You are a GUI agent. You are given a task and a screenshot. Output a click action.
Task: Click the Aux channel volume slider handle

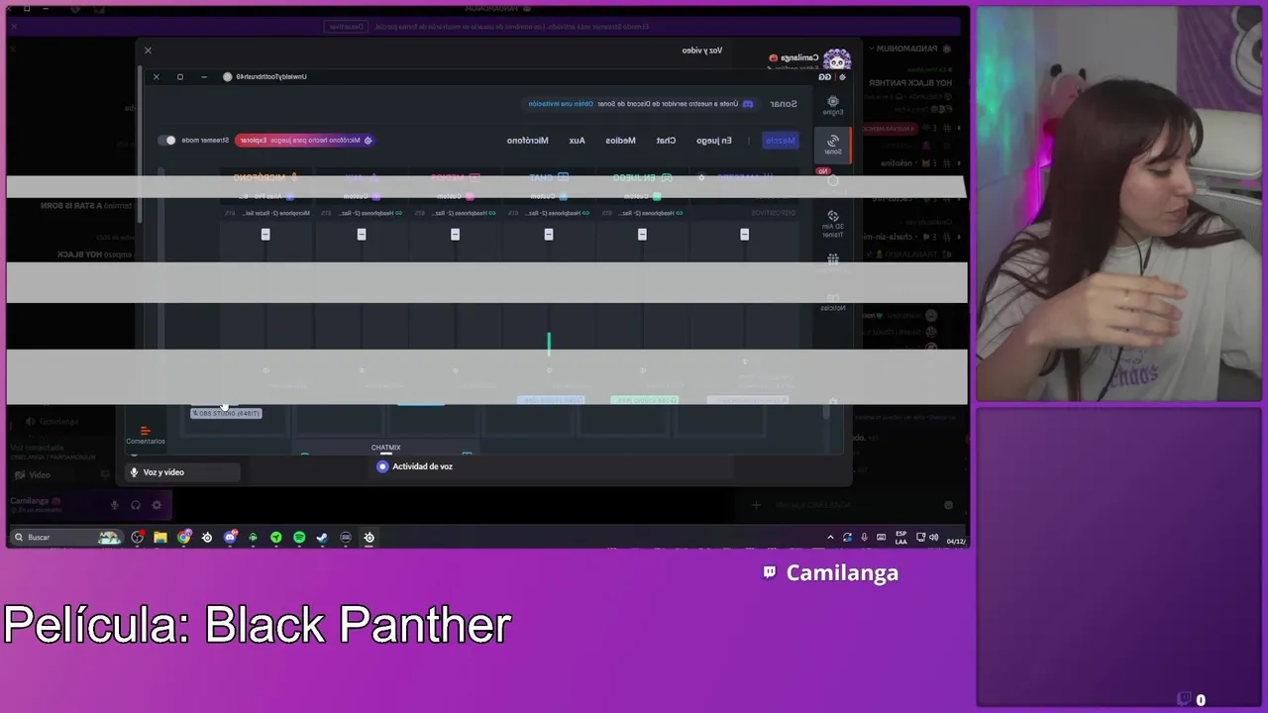[362, 235]
